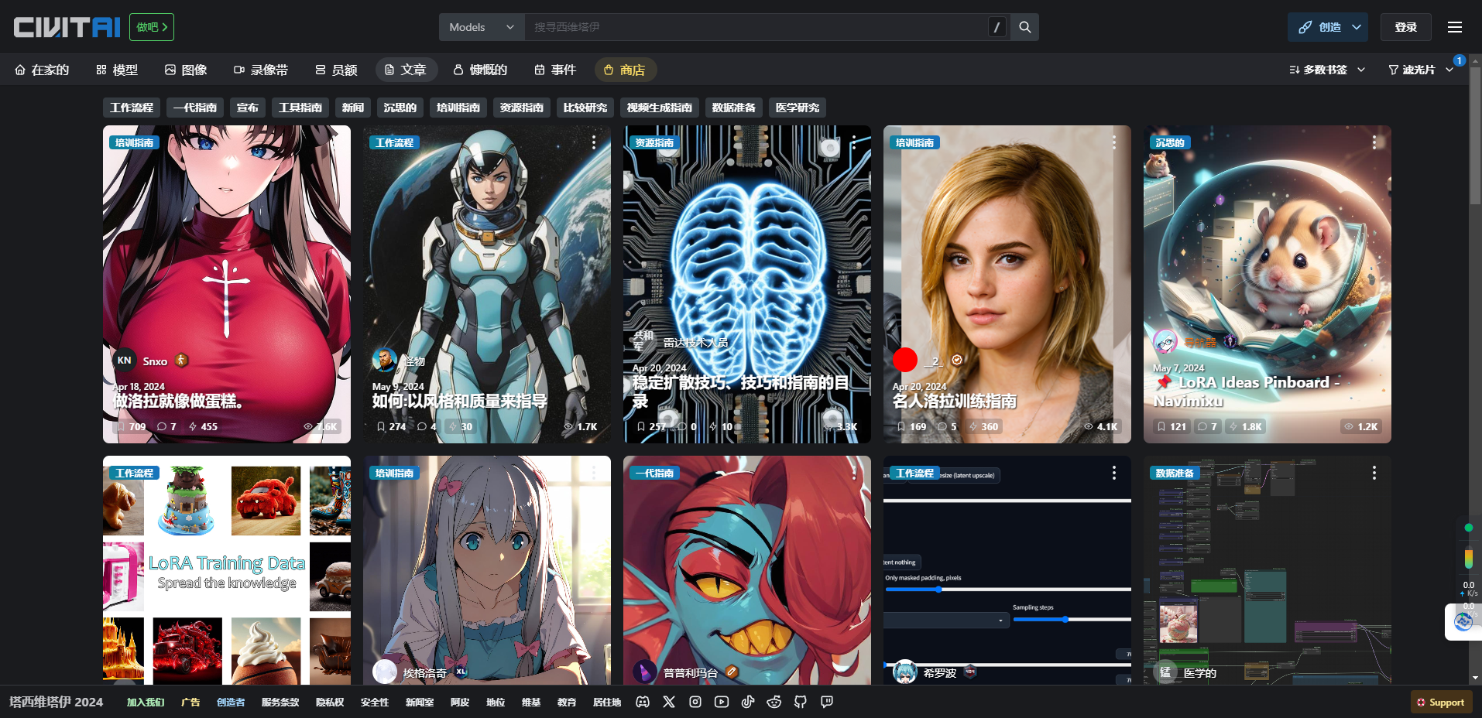Click the 登录 login button

tap(1405, 26)
